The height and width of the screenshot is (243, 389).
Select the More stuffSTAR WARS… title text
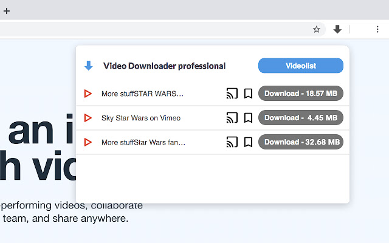click(x=142, y=94)
